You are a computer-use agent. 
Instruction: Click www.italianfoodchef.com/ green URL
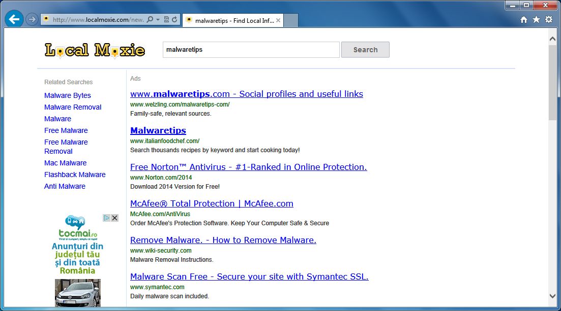tap(165, 141)
